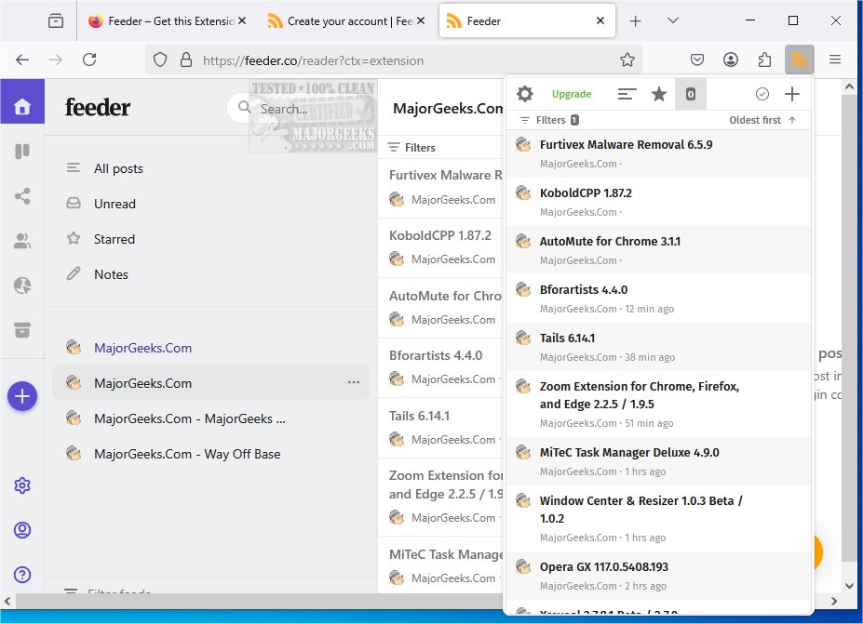Toggle unread-only view using the 0 counter

pyautogui.click(x=691, y=93)
